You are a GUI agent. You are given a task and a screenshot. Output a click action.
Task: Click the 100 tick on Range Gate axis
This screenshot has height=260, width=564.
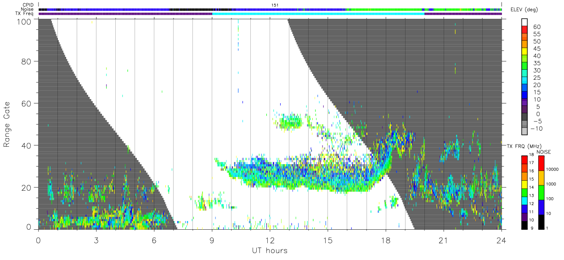point(24,21)
